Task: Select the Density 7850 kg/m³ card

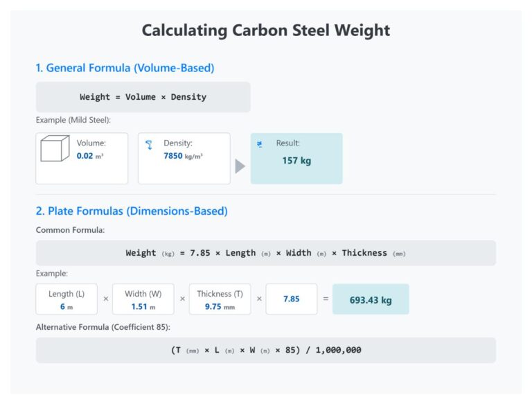Action: click(x=184, y=158)
